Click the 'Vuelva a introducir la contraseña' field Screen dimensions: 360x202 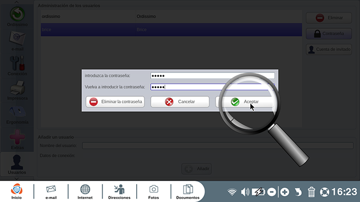tap(212, 87)
